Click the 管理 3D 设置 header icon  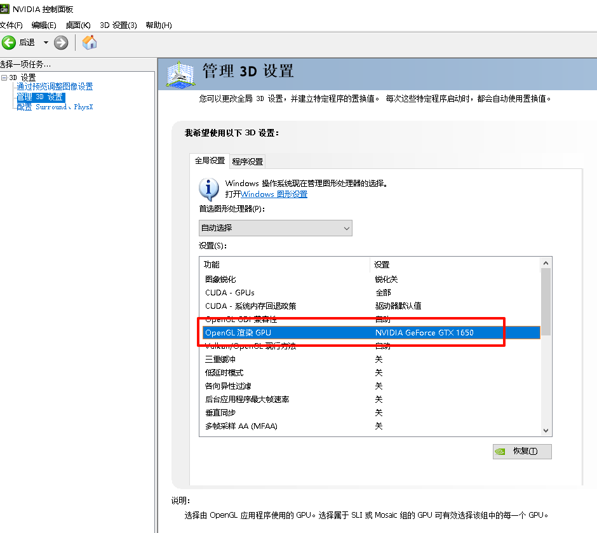pos(180,74)
